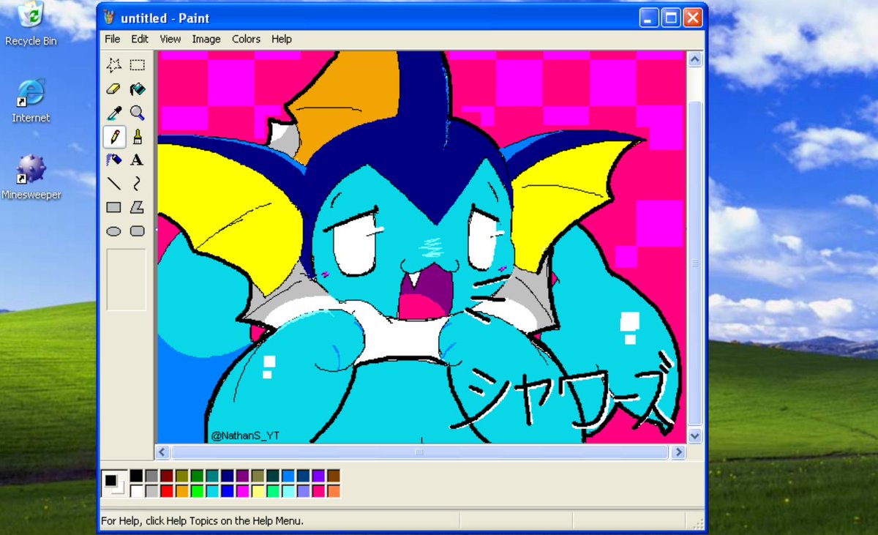
Task: Select the Text tool
Action: click(x=137, y=160)
